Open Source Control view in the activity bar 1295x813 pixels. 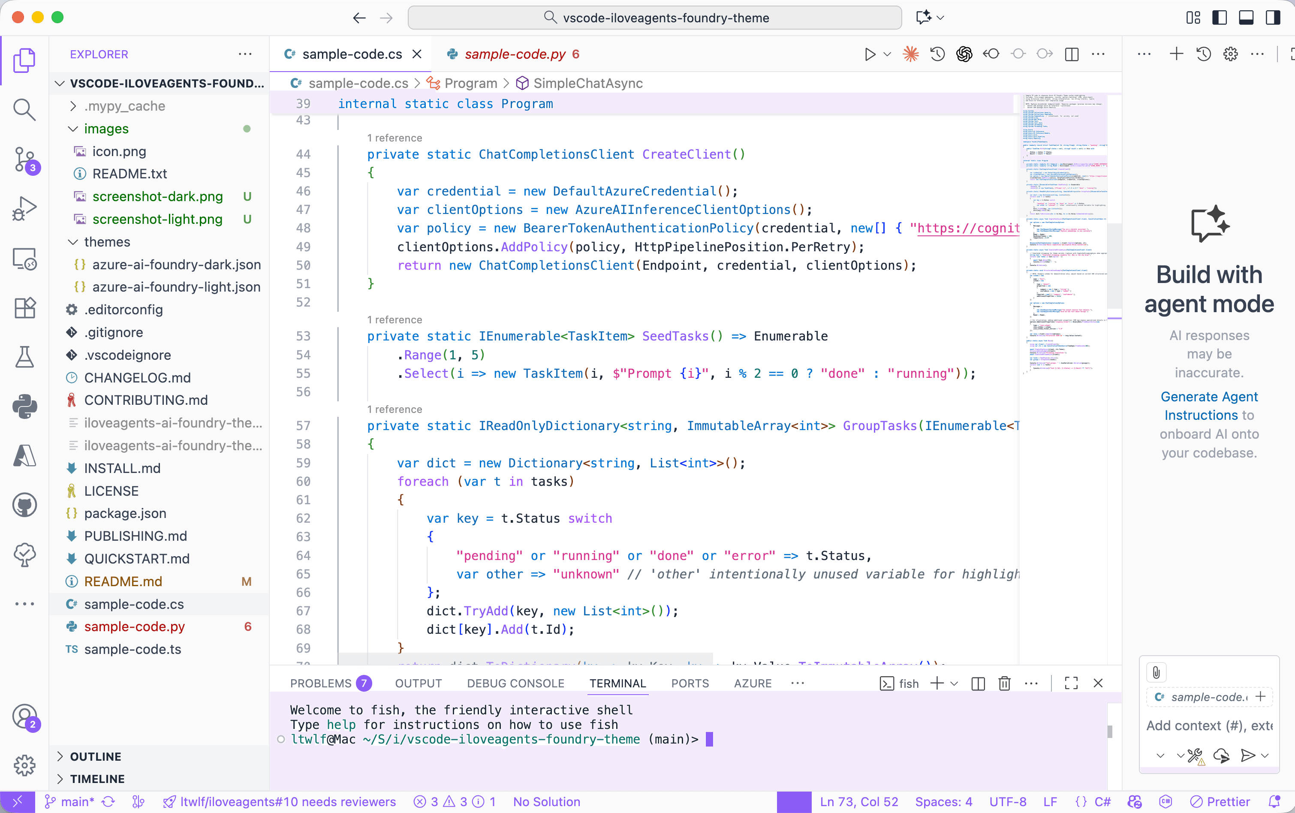click(x=25, y=160)
